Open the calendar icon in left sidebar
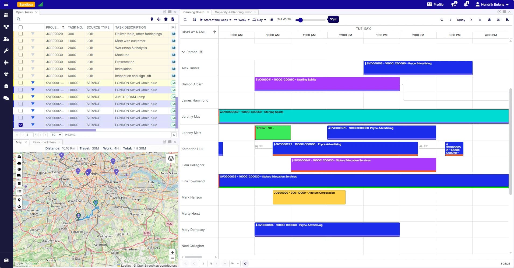The image size is (514, 268). point(6,15)
